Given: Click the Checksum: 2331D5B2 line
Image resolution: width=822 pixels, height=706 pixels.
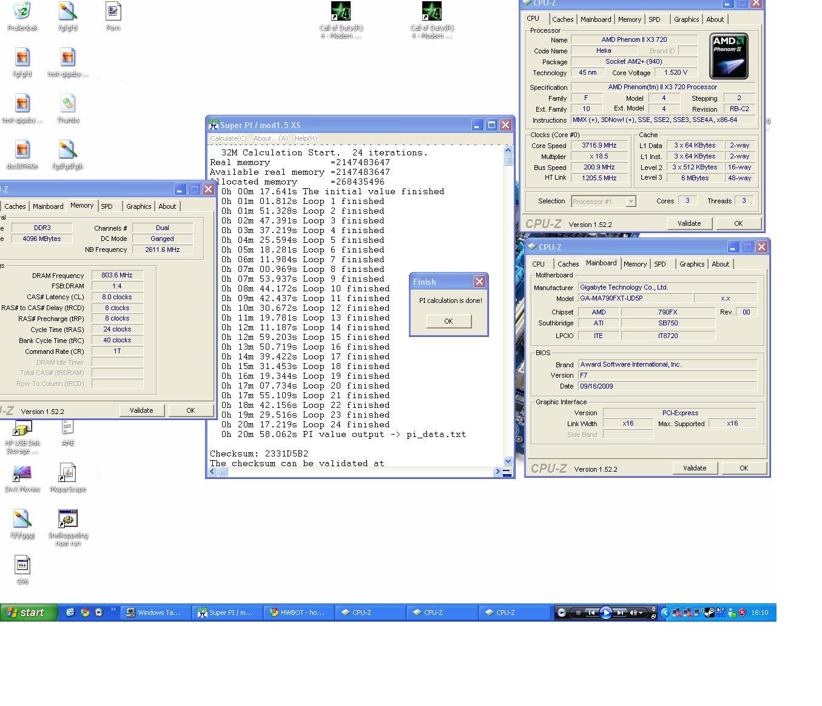Looking at the screenshot, I should (x=259, y=453).
